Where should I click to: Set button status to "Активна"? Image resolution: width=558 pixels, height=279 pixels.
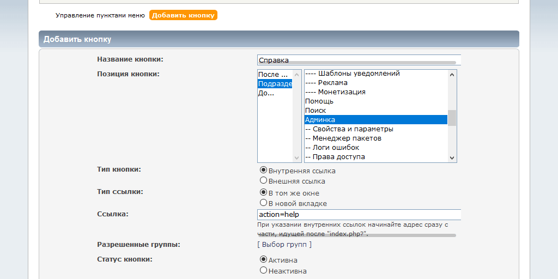click(x=264, y=259)
